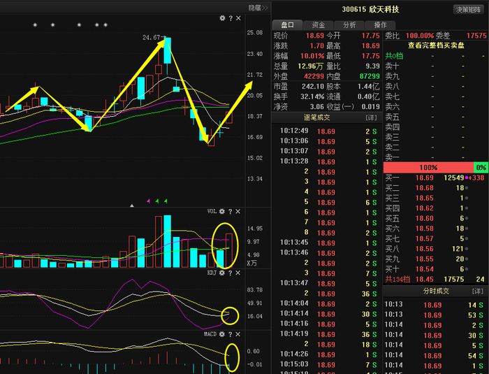Click the 委差 17575 value

(x=476, y=36)
